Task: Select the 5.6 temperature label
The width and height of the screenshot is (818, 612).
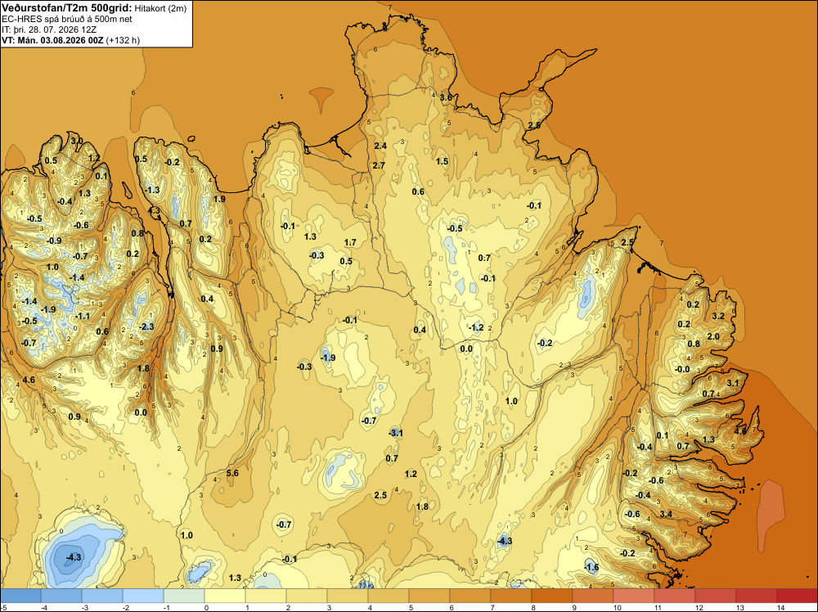Action: point(232,473)
